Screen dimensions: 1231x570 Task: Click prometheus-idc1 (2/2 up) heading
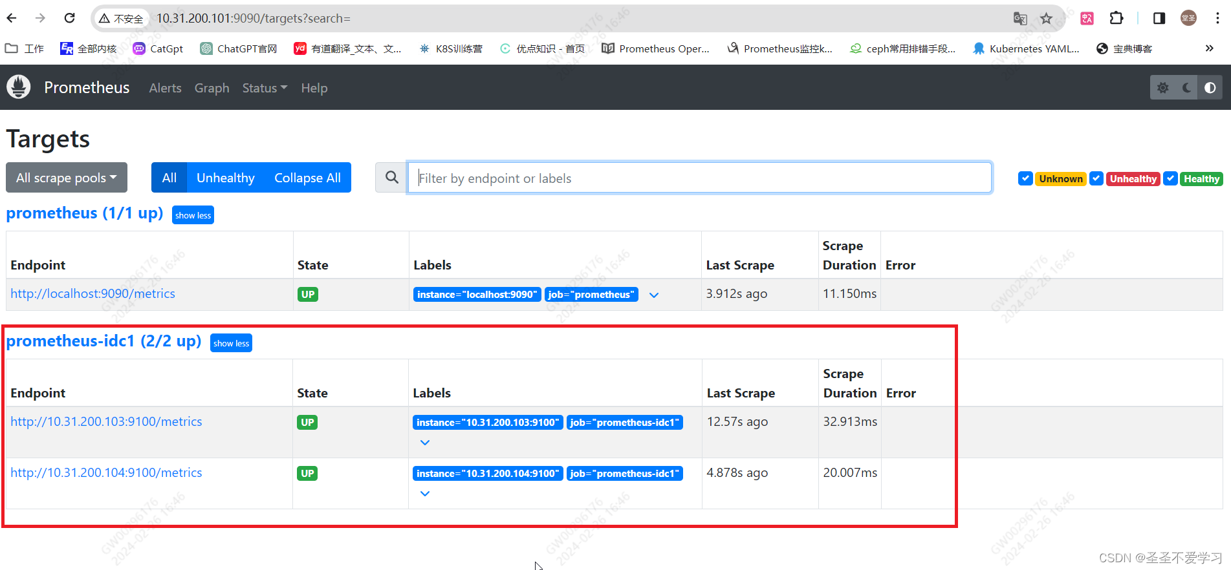[103, 341]
